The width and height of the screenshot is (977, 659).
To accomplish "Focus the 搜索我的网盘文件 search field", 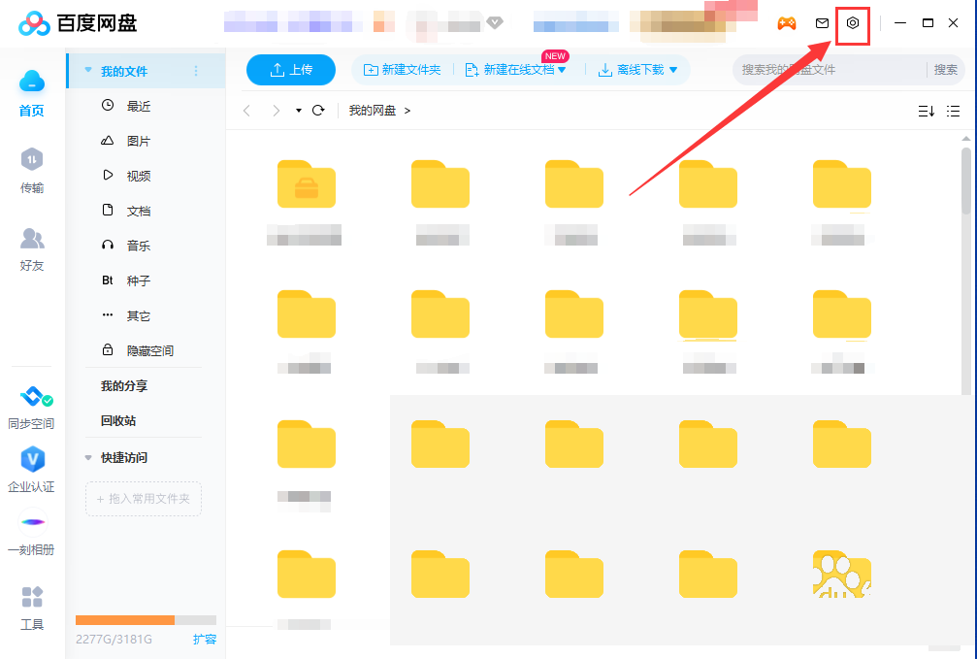I will click(830, 70).
